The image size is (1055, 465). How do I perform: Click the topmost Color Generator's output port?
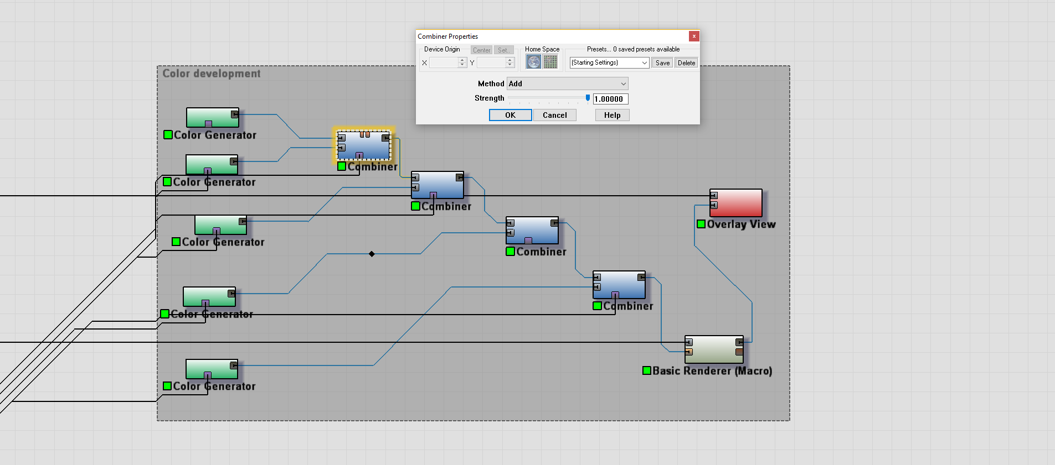(235, 114)
